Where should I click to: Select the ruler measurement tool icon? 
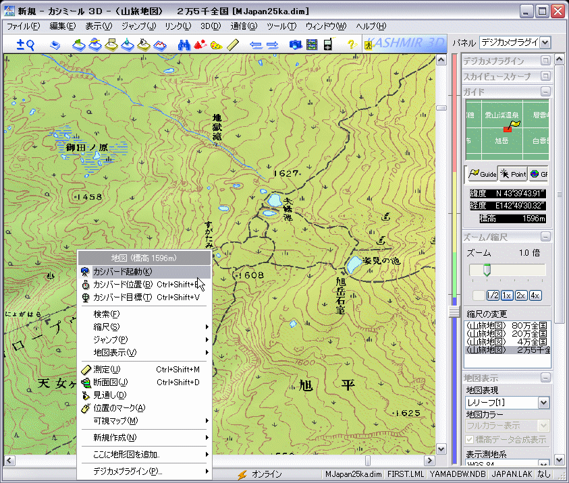233,45
